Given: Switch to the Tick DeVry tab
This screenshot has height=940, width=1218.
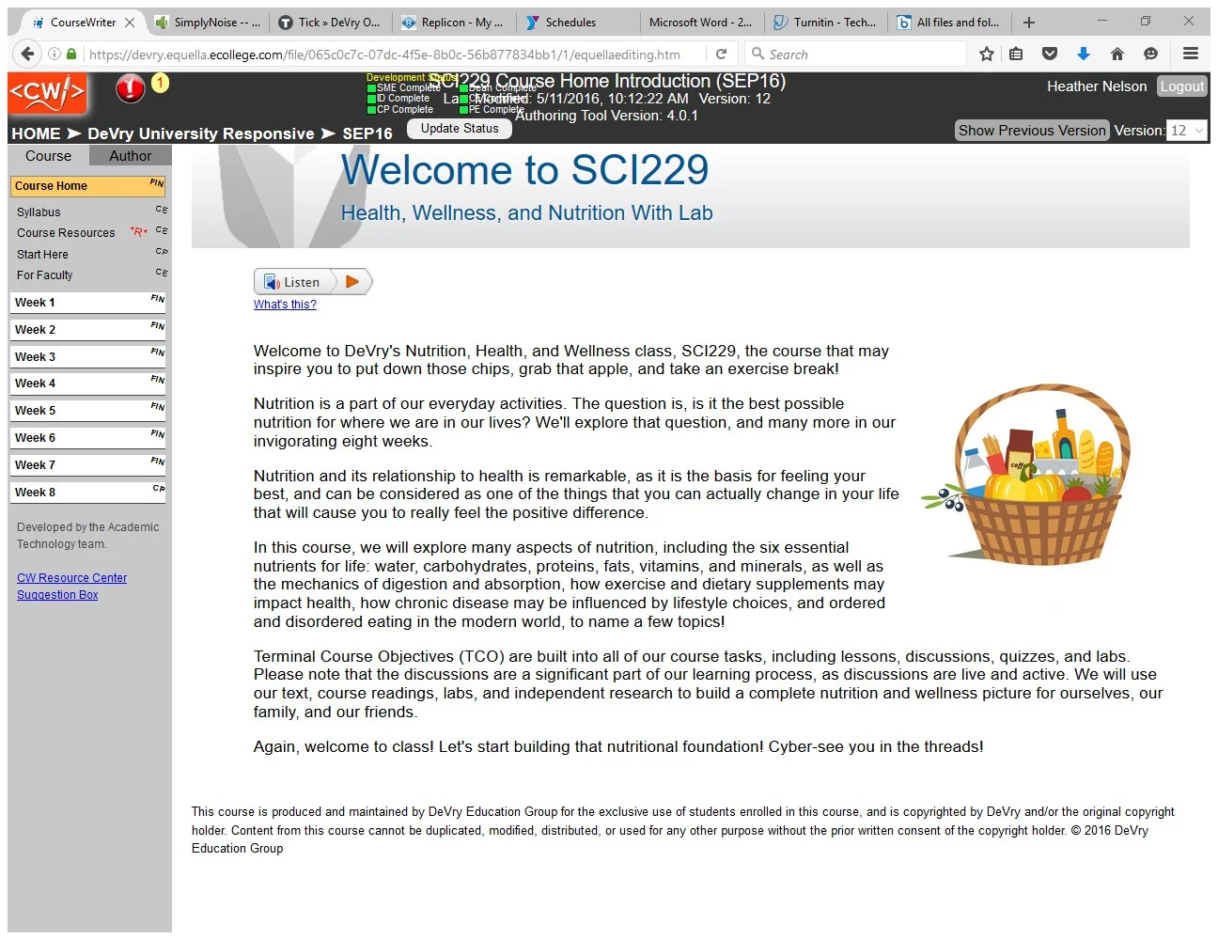Looking at the screenshot, I should pos(329,23).
